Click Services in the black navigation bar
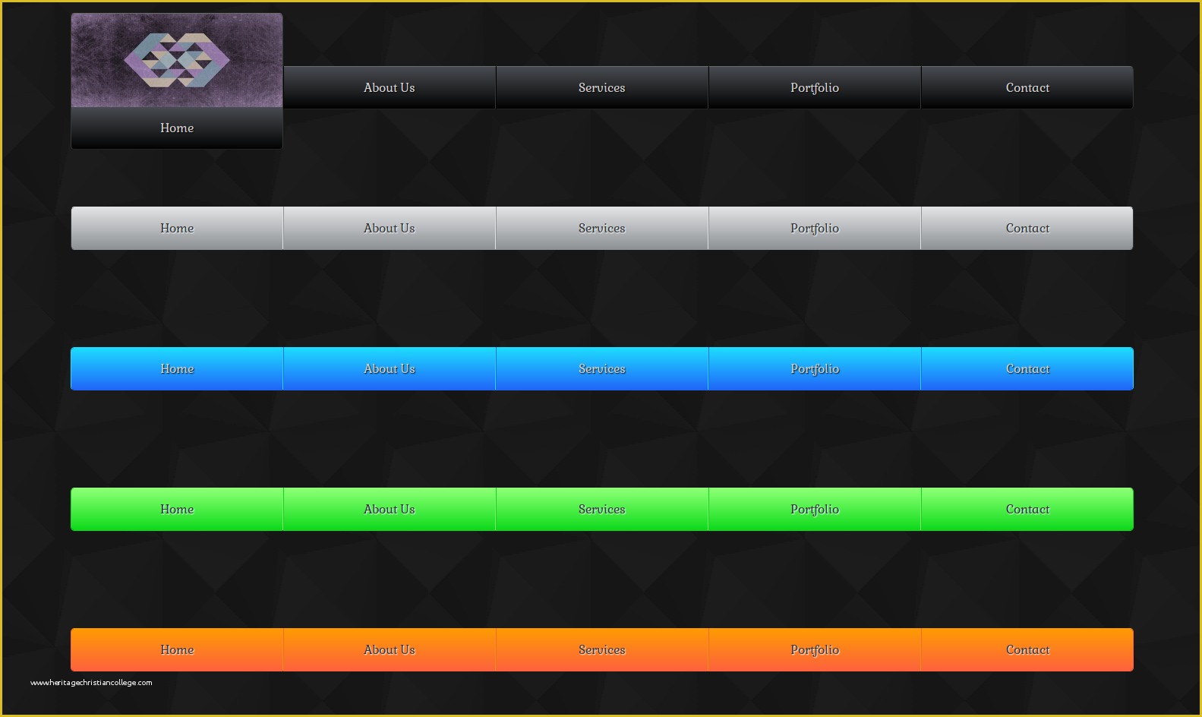Viewport: 1202px width, 717px height. [x=602, y=87]
